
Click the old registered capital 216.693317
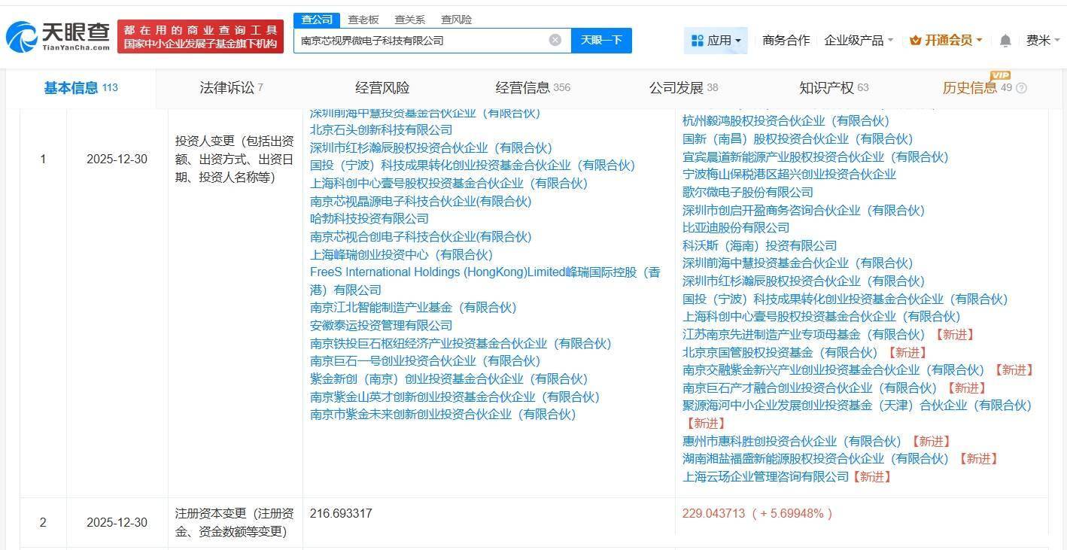coord(341,513)
